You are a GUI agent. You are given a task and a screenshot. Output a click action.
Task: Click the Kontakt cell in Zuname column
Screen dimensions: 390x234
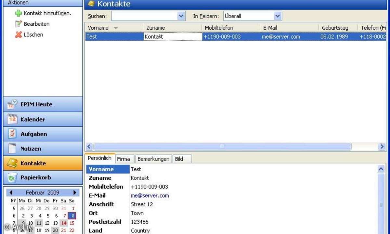[173, 37]
